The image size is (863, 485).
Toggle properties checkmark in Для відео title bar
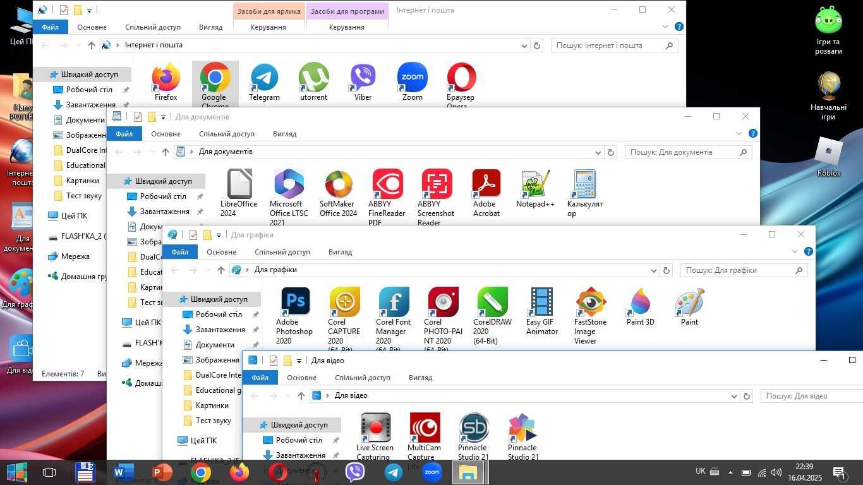click(x=273, y=361)
